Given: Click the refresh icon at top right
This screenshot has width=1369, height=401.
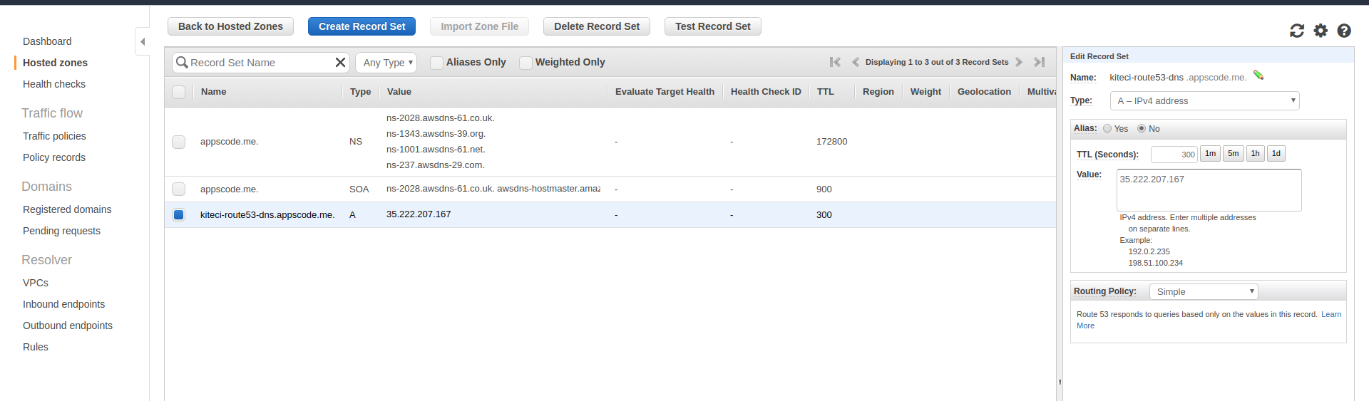Looking at the screenshot, I should point(1296,31).
